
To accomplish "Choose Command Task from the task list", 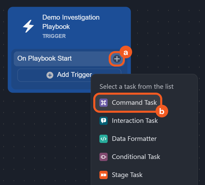I will point(134,102).
